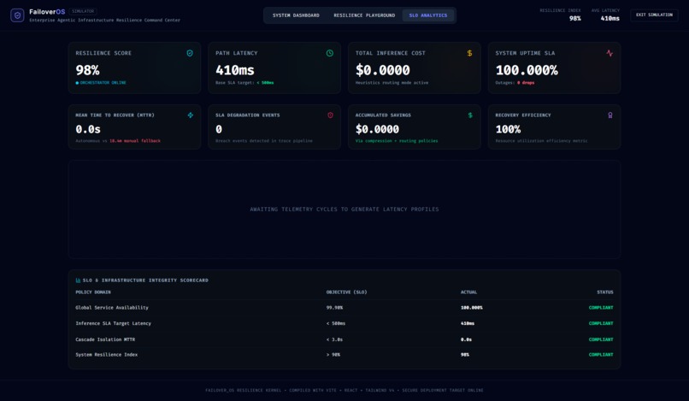Click the 100% Recovery Efficiency value
This screenshot has width=689, height=401.
click(x=508, y=129)
